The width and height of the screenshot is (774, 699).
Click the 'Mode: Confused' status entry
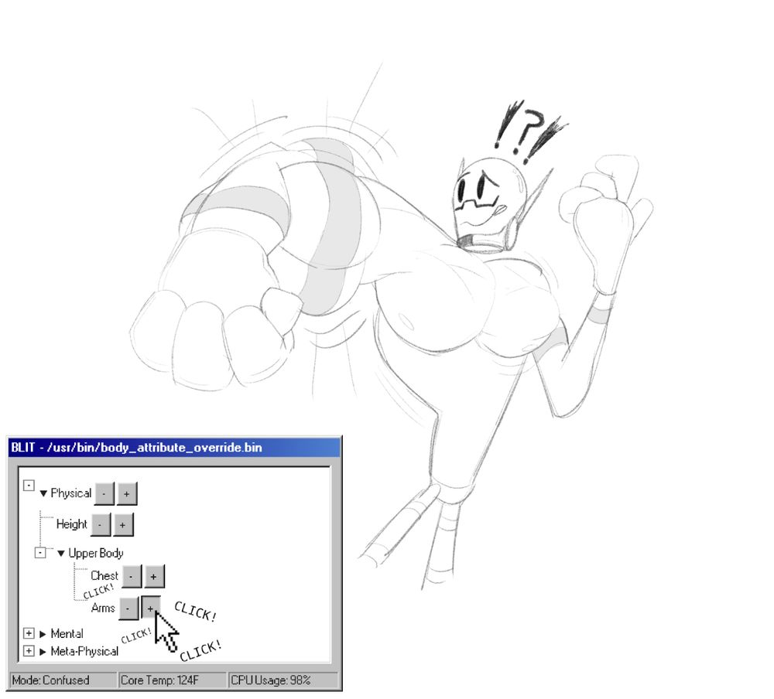click(x=63, y=680)
